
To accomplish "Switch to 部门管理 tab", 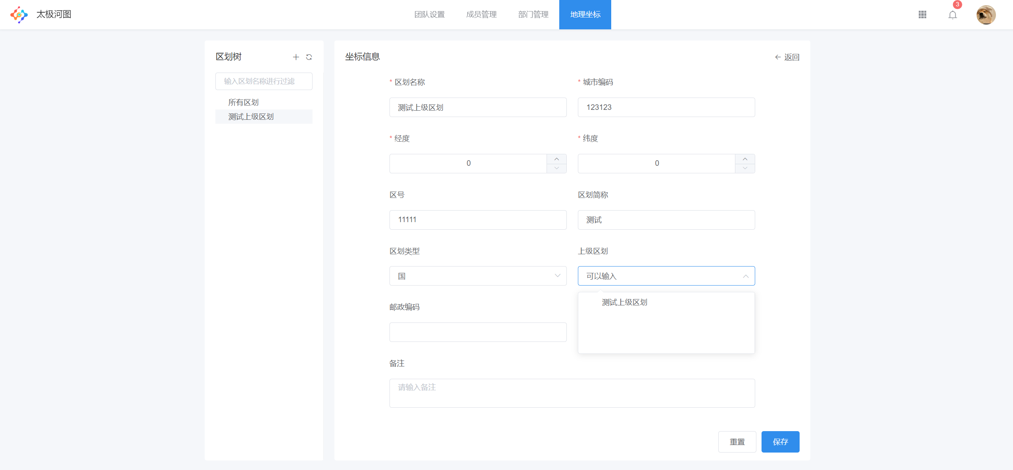I will point(533,15).
